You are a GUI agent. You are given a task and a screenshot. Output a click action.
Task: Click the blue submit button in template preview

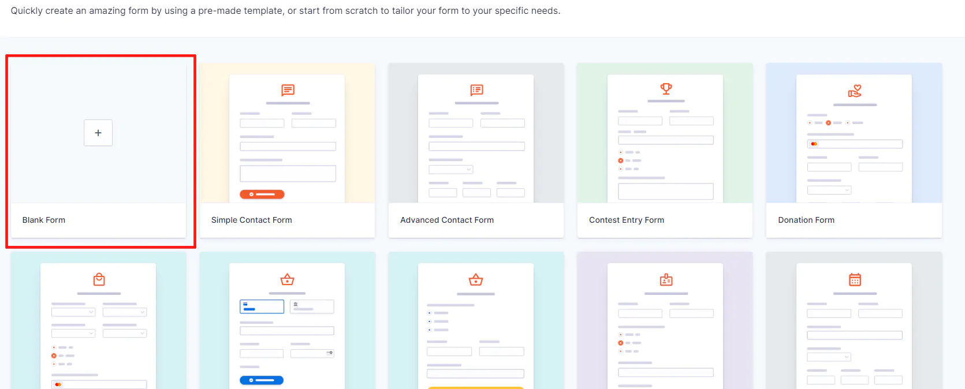(262, 380)
